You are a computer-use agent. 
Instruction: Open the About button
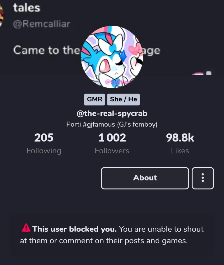click(x=145, y=178)
